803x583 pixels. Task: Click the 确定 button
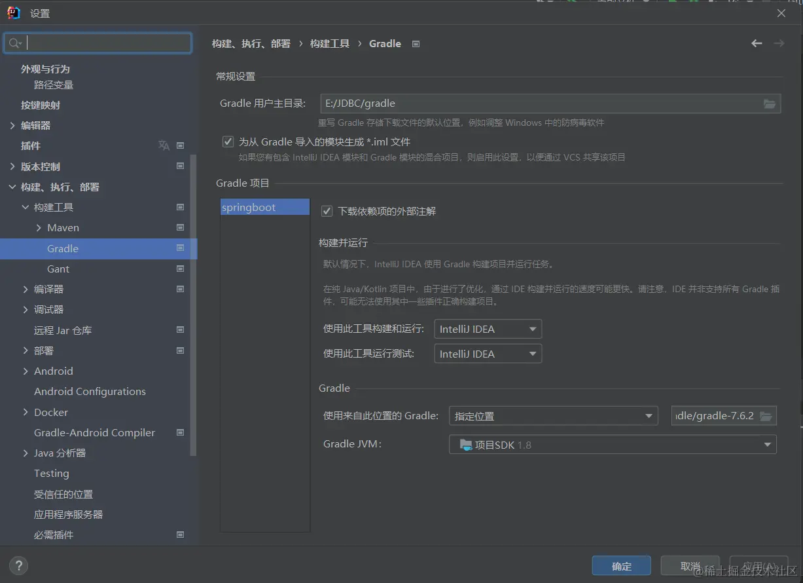click(622, 566)
